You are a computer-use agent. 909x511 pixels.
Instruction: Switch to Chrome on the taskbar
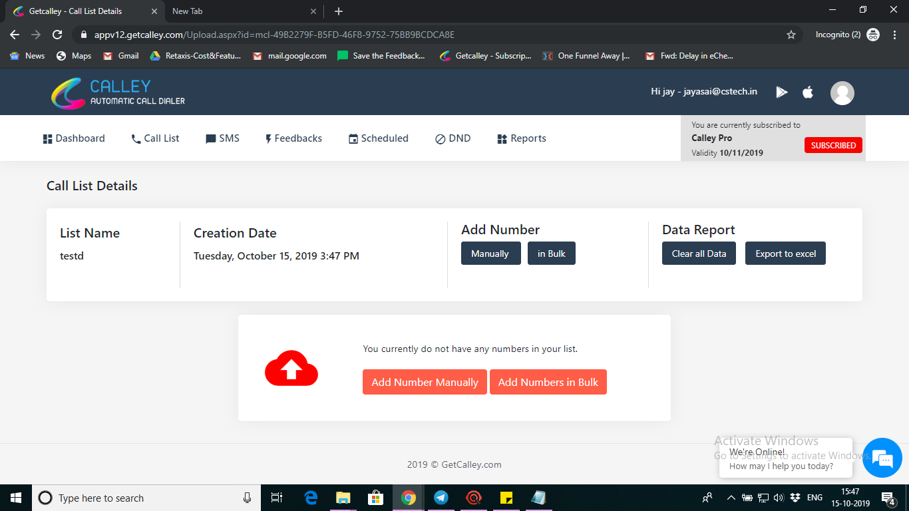click(x=409, y=498)
